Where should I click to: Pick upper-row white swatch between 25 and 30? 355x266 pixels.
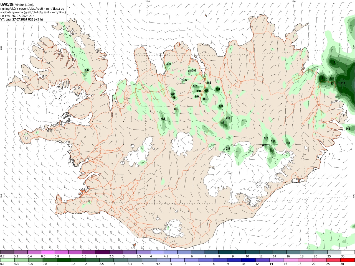(334, 252)
